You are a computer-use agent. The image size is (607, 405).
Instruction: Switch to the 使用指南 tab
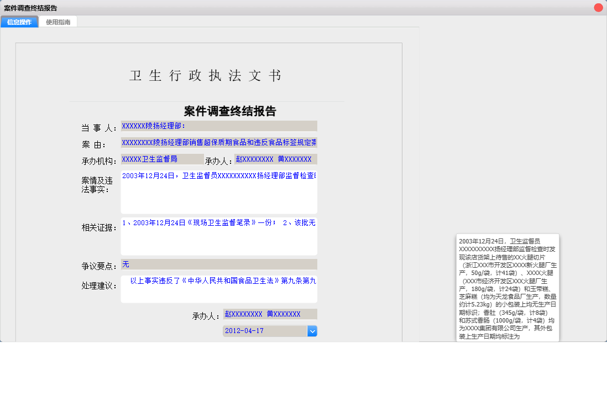pyautogui.click(x=58, y=22)
